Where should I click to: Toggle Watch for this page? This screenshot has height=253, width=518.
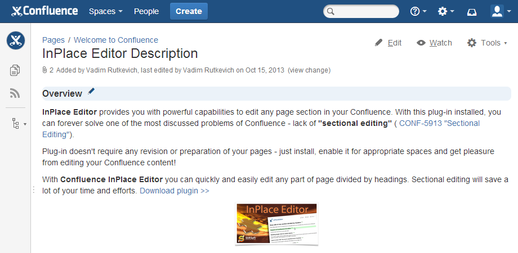pos(434,43)
